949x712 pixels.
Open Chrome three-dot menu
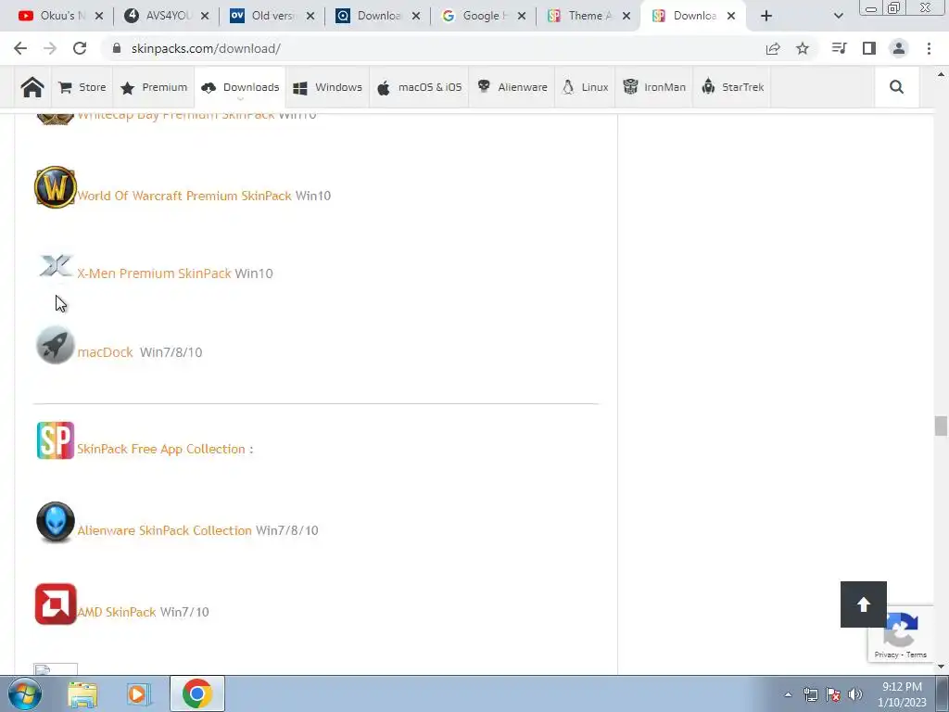pos(929,48)
